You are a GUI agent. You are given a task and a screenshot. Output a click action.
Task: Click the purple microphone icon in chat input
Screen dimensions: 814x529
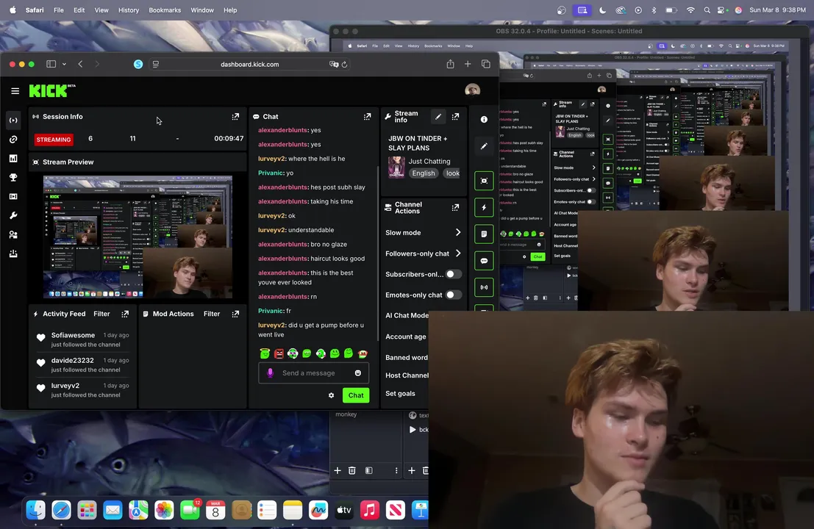click(270, 373)
